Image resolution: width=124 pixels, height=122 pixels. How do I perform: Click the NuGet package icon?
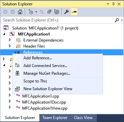[x=17, y=73]
